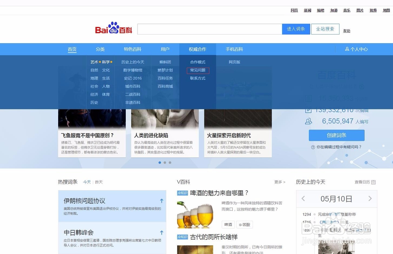Click the α-苦酸 tag
The width and height of the screenshot is (393, 254).
[x=244, y=225]
